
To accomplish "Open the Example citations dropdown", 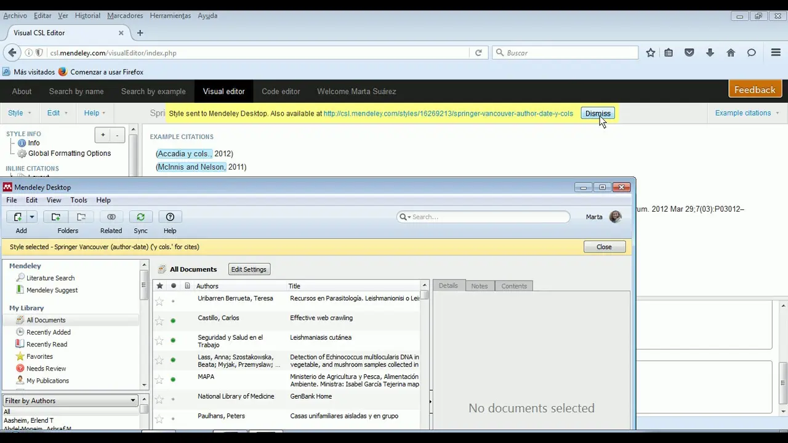I will 747,113.
